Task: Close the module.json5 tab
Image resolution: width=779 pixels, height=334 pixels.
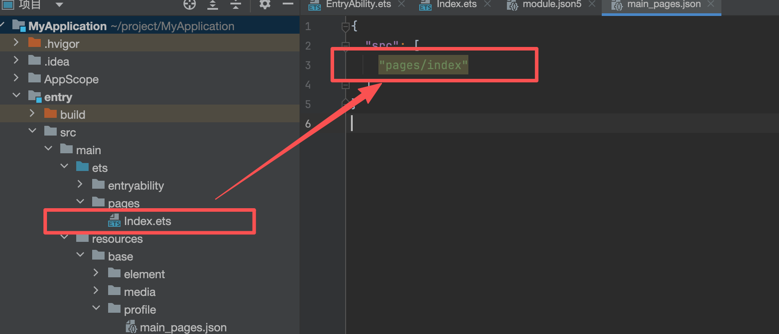Action: tap(592, 4)
